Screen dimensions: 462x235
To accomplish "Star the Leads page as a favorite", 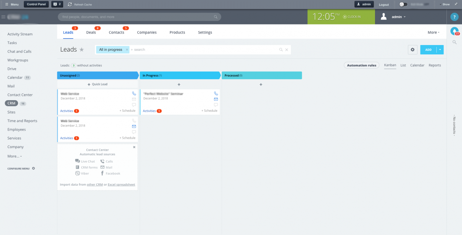I will pos(82,49).
